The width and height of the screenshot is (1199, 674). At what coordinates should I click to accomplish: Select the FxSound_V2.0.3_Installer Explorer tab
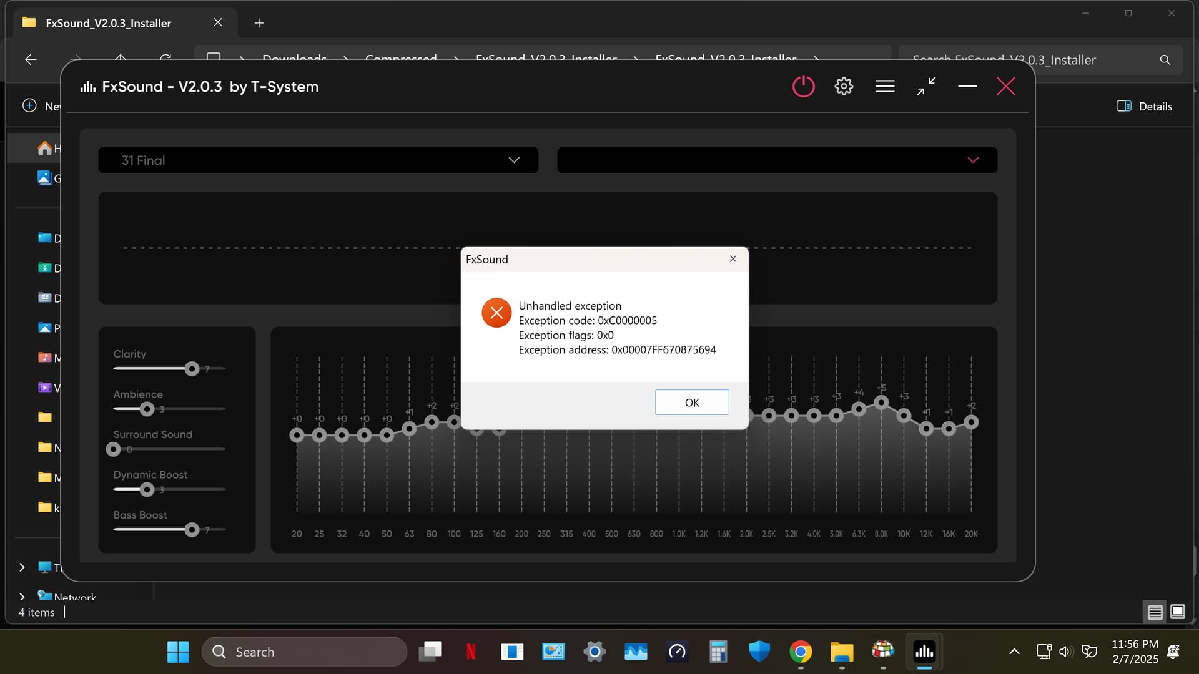click(125, 23)
